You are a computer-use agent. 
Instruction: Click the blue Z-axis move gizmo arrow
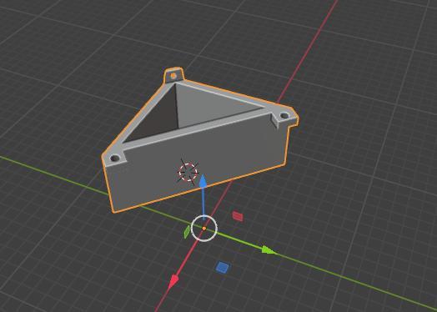203,181
